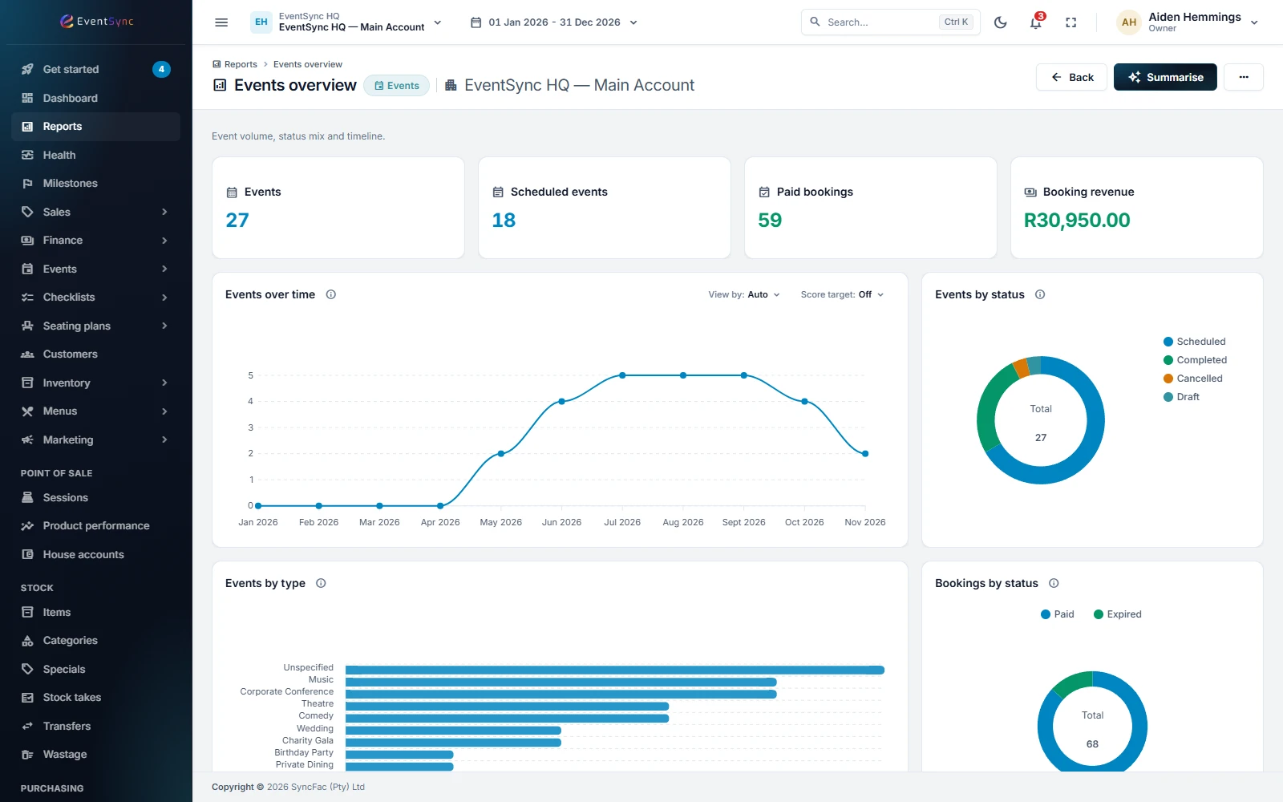
Task: Click the Summarise button
Action: pyautogui.click(x=1165, y=77)
